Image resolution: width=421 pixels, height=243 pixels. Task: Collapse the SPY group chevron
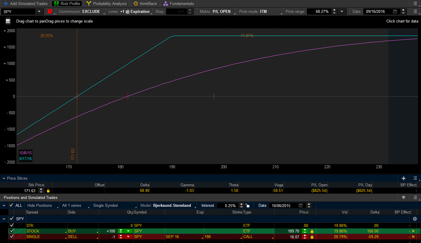(4, 218)
